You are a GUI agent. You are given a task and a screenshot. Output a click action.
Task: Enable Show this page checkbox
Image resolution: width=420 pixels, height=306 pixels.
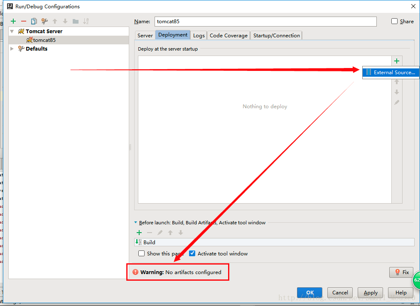point(141,253)
